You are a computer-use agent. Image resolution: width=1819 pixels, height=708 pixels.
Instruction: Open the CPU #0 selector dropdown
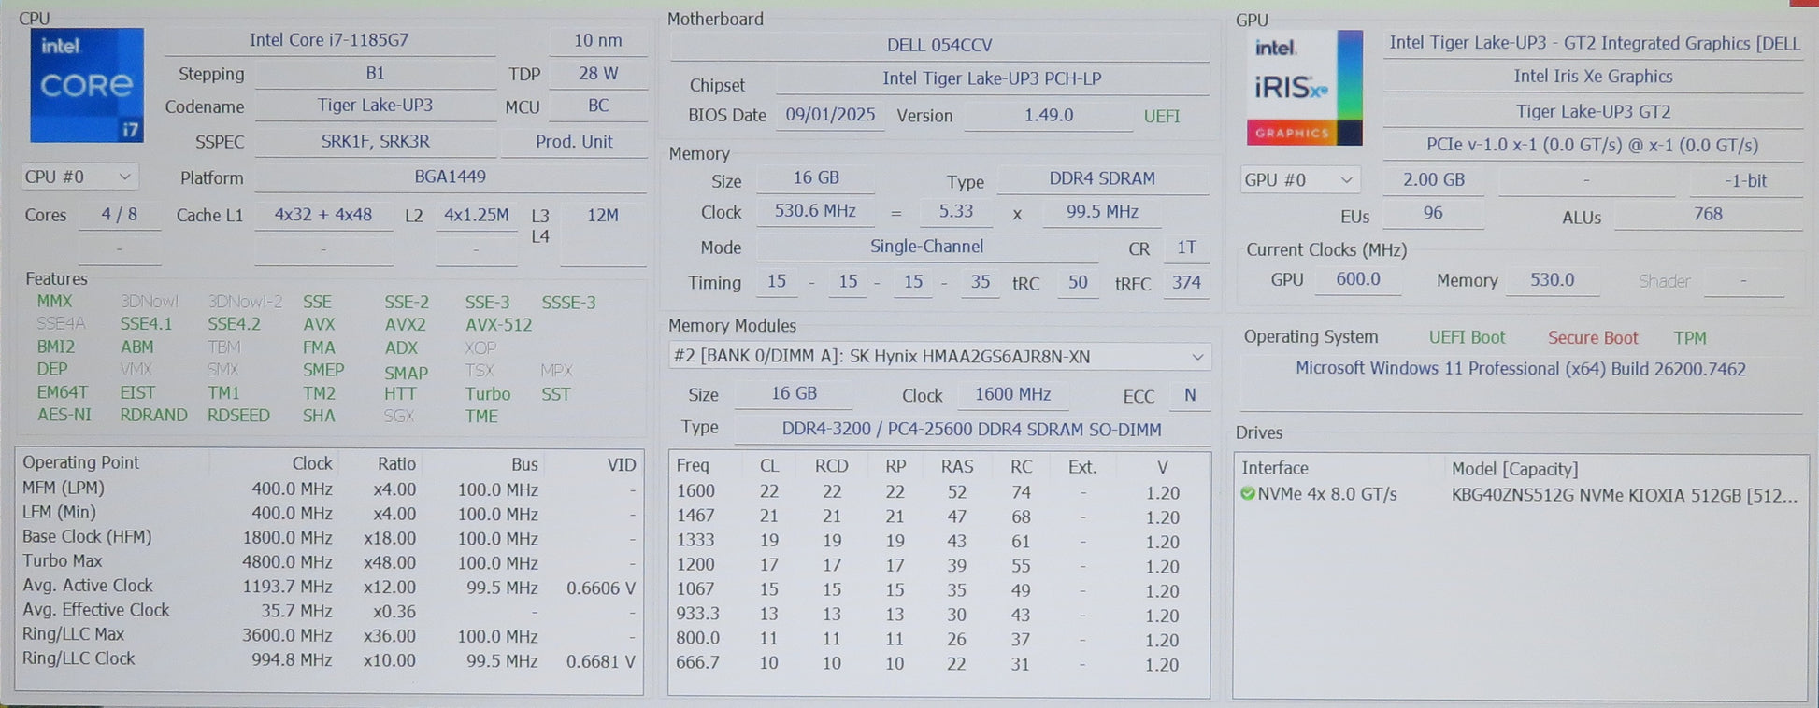click(79, 177)
